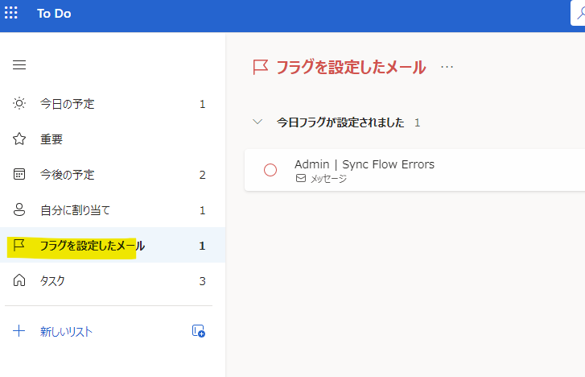
Task: Click the home icon for タスク
Action: pos(19,280)
